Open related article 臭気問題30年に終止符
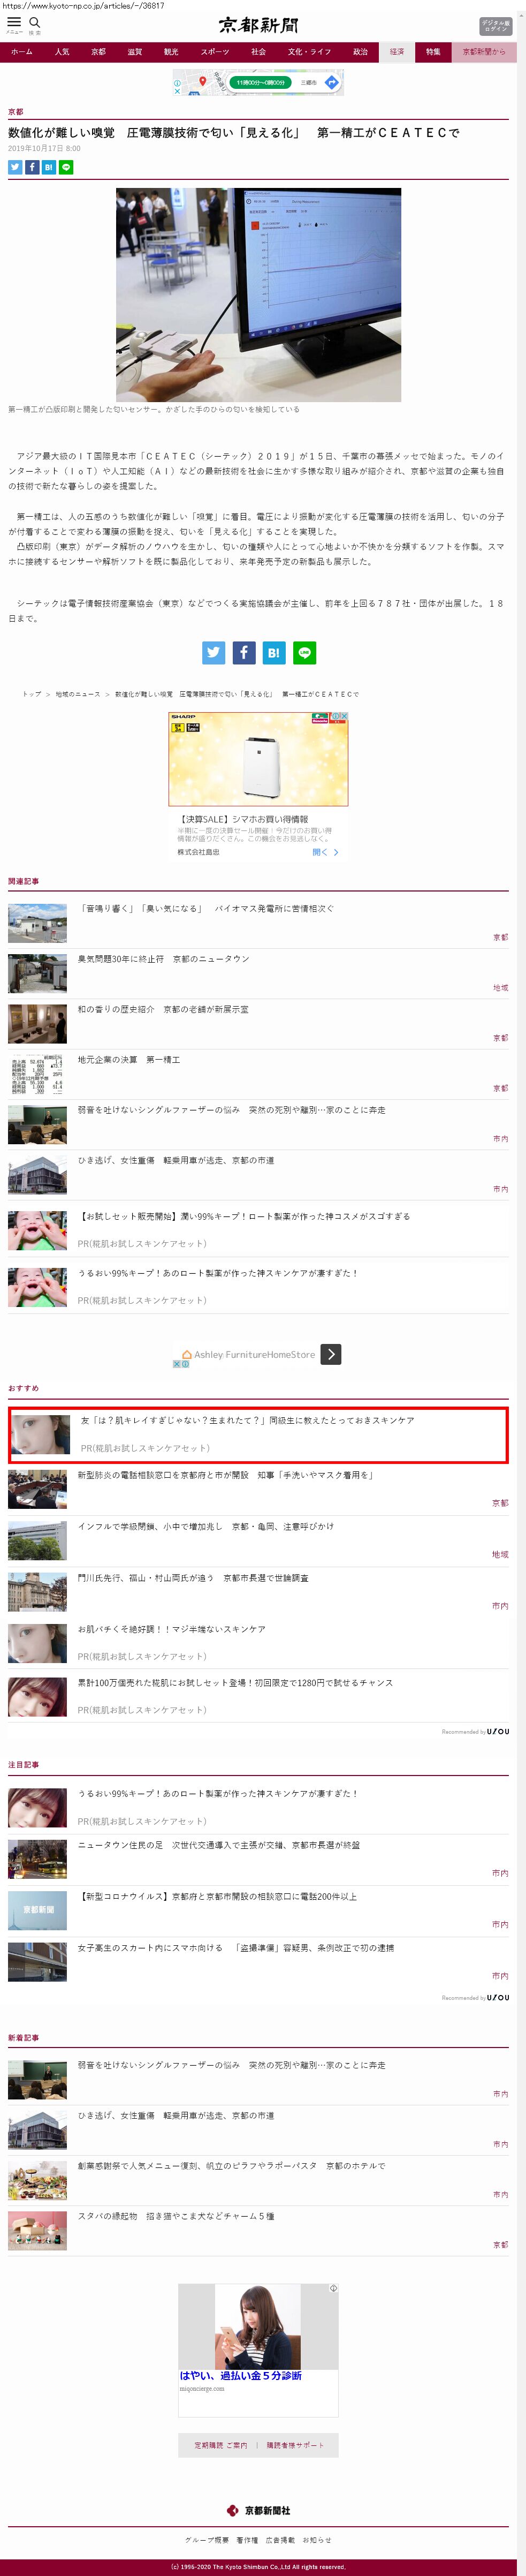526x2576 pixels. (164, 959)
